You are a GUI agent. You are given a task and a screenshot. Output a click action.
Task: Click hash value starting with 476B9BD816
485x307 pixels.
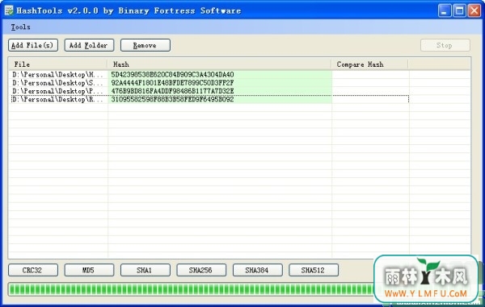point(173,91)
